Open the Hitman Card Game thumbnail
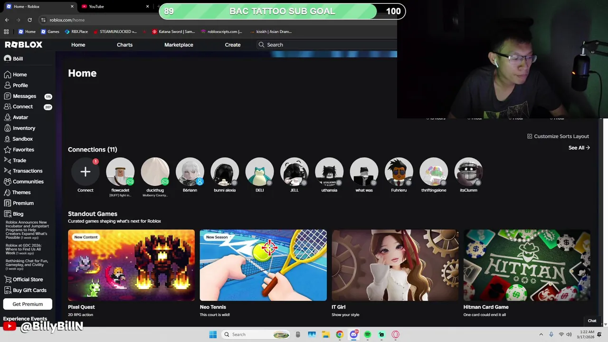Screen dimensions: 608x342 click(527, 265)
